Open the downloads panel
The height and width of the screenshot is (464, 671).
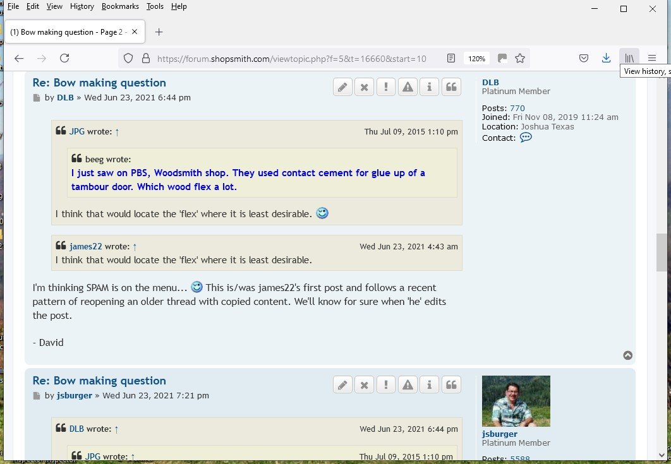606,58
